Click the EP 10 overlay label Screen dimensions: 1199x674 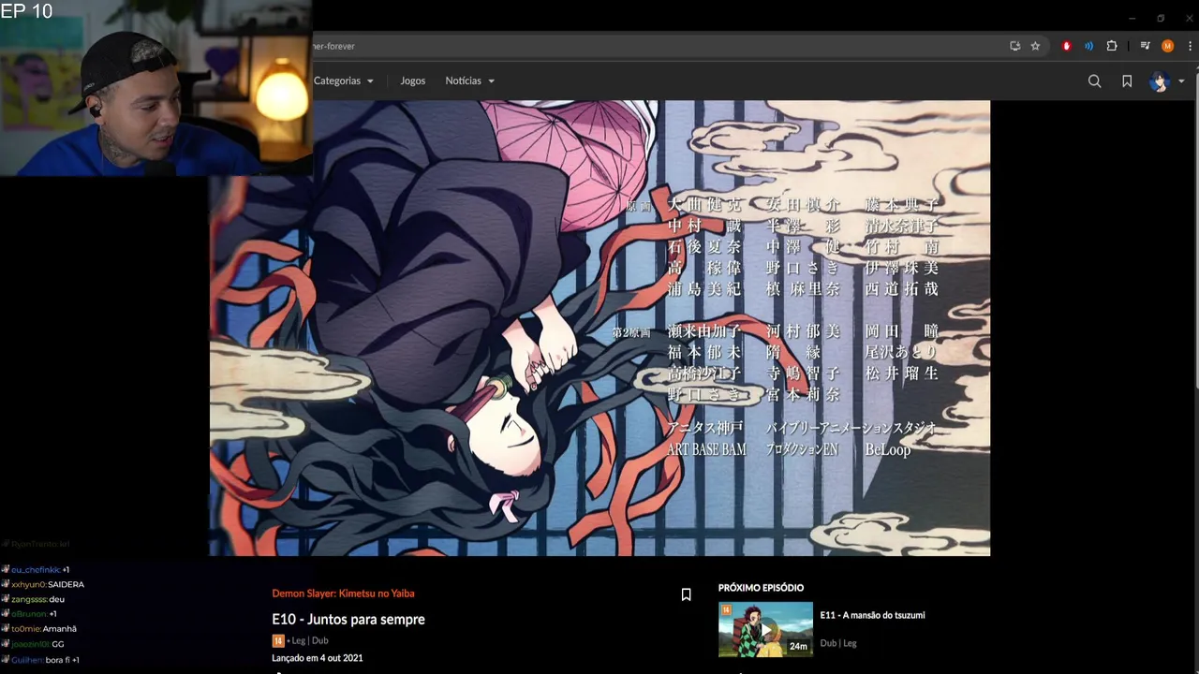tap(26, 11)
